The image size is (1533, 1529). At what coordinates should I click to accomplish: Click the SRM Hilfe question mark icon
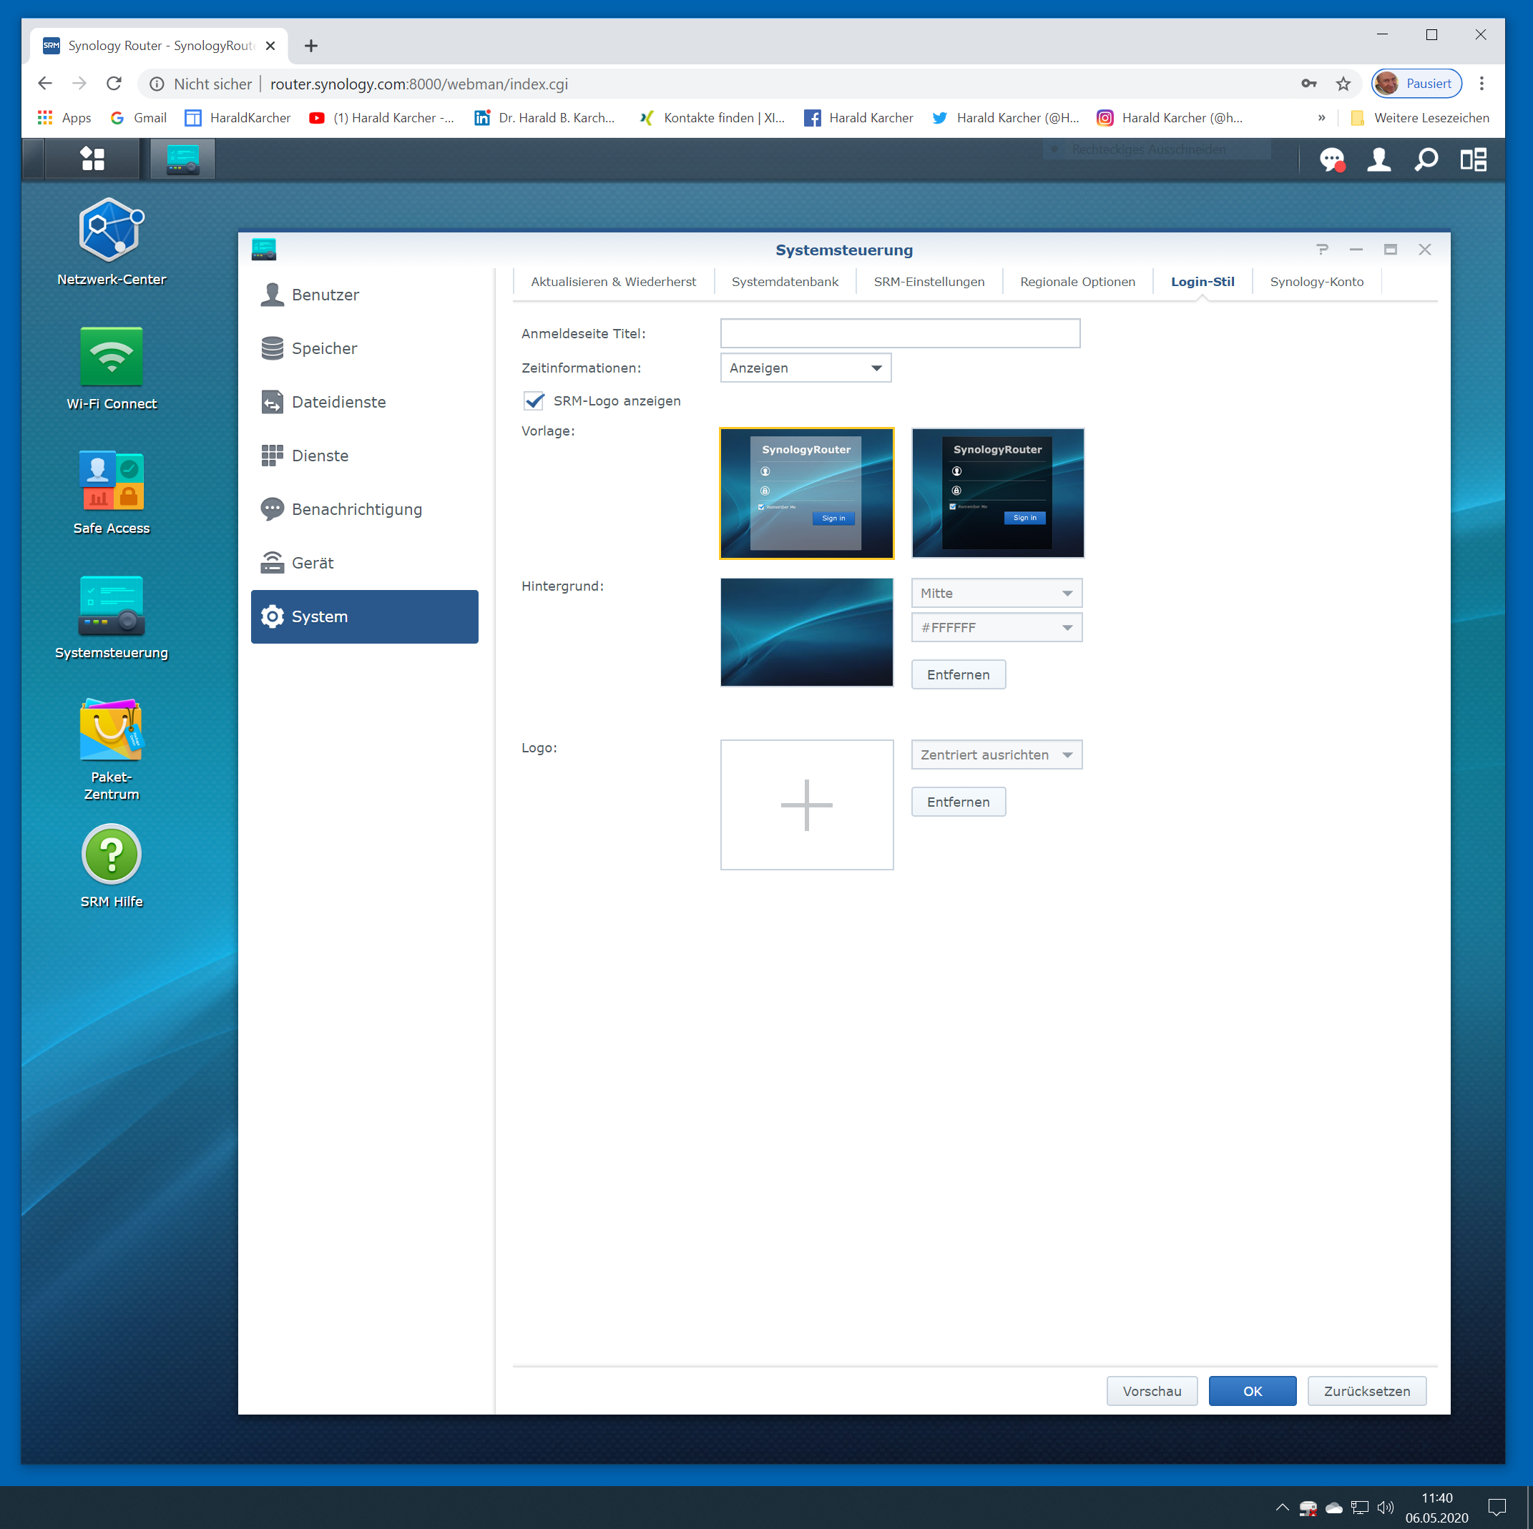(x=111, y=855)
